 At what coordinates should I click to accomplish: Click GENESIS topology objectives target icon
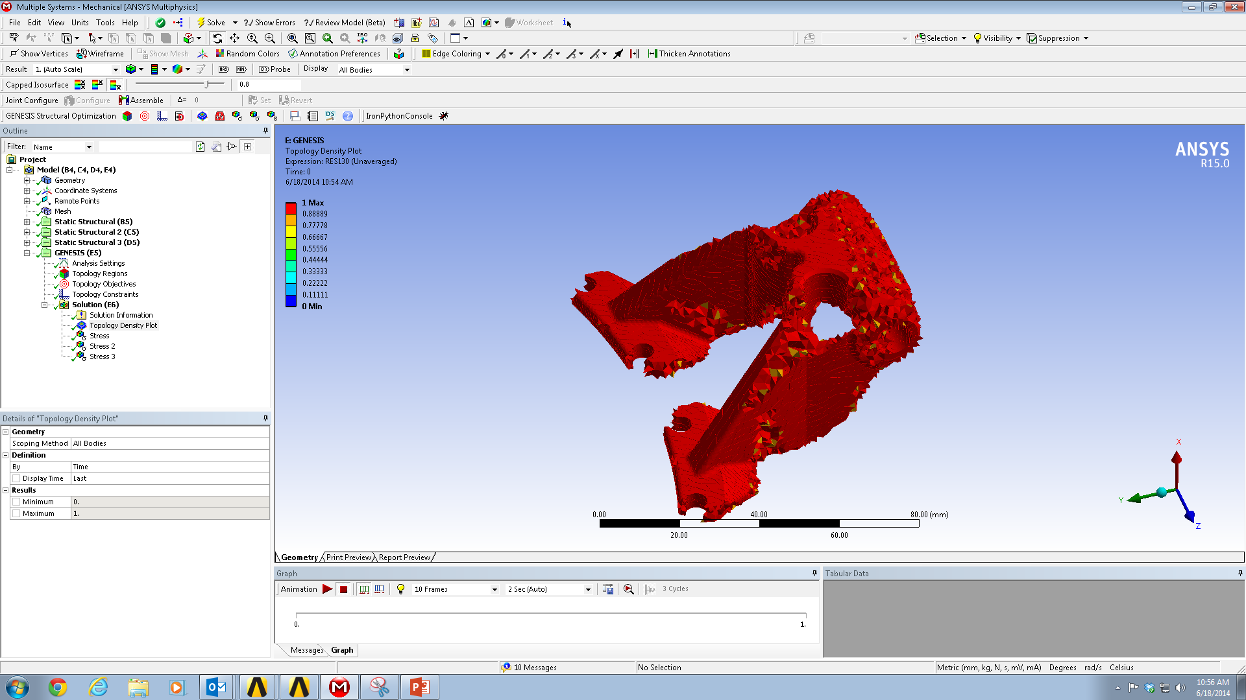tap(145, 116)
